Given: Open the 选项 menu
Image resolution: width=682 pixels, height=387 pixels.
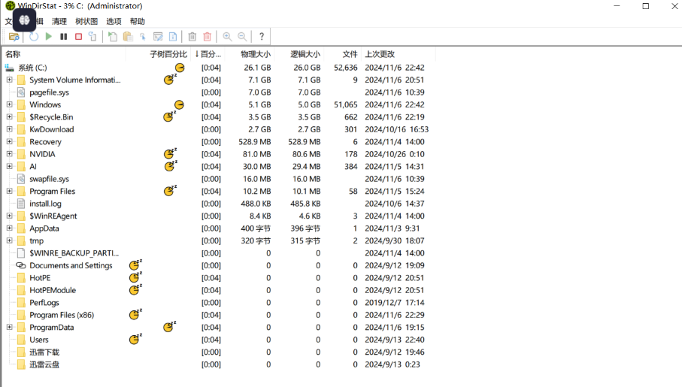Looking at the screenshot, I should pyautogui.click(x=114, y=21).
